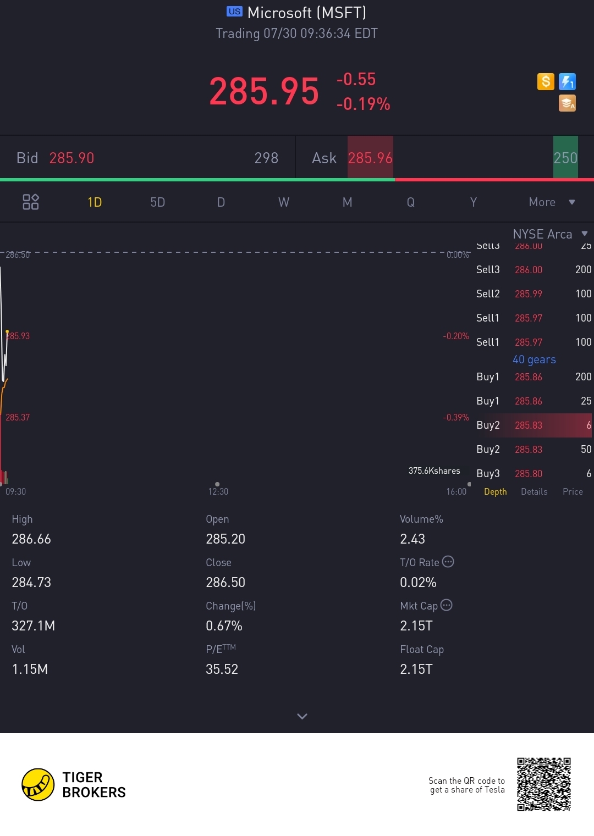Tap the bid-ask ratio bar's green segment

point(197,179)
